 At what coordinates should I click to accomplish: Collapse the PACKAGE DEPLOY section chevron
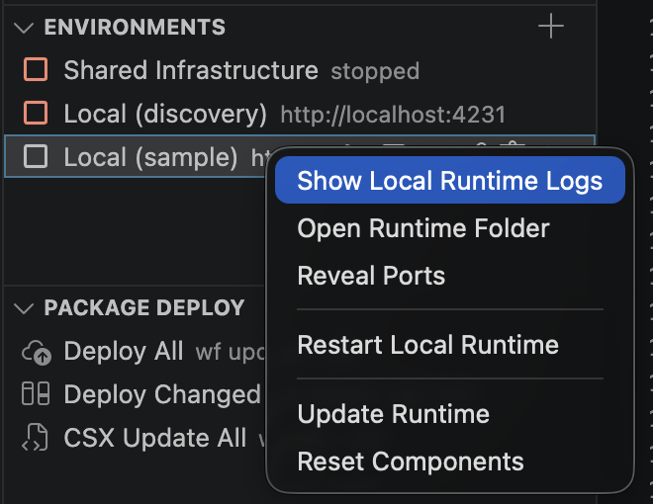[x=24, y=308]
